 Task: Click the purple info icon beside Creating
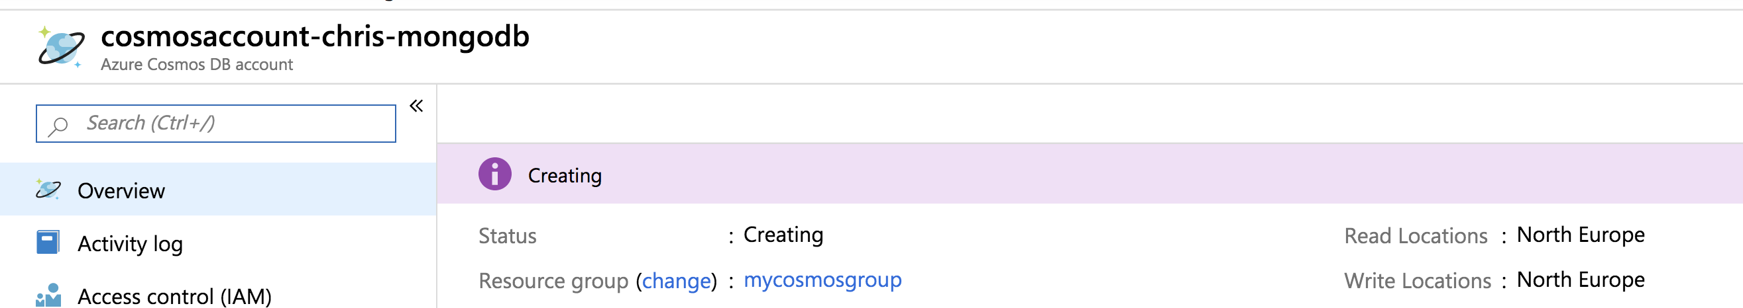click(494, 174)
